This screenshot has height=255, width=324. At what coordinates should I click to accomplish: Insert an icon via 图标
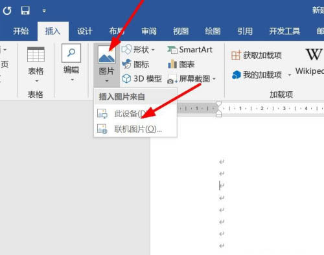[x=135, y=64]
